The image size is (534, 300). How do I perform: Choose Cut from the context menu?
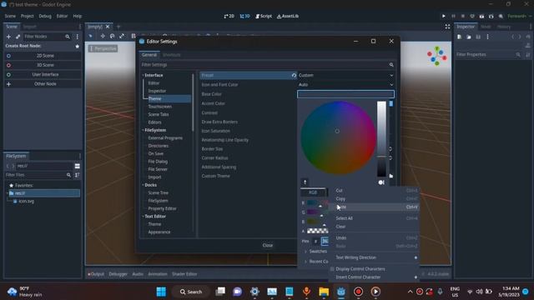click(x=375, y=191)
